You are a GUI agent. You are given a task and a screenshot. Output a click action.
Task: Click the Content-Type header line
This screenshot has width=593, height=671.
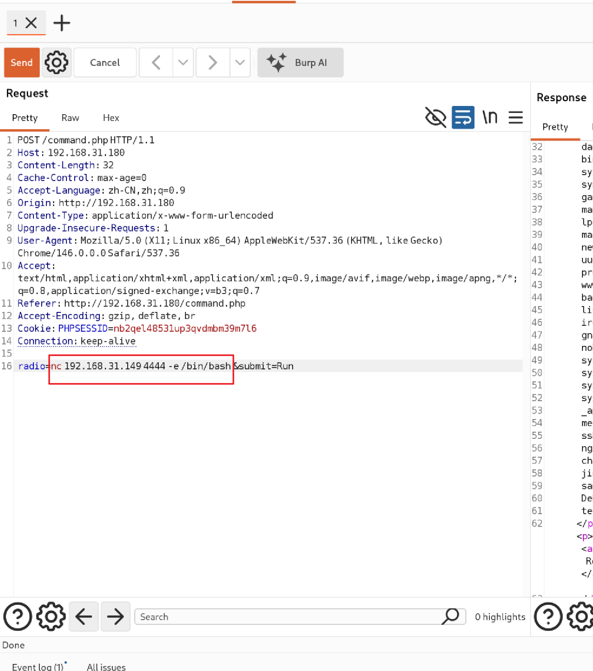click(x=145, y=215)
